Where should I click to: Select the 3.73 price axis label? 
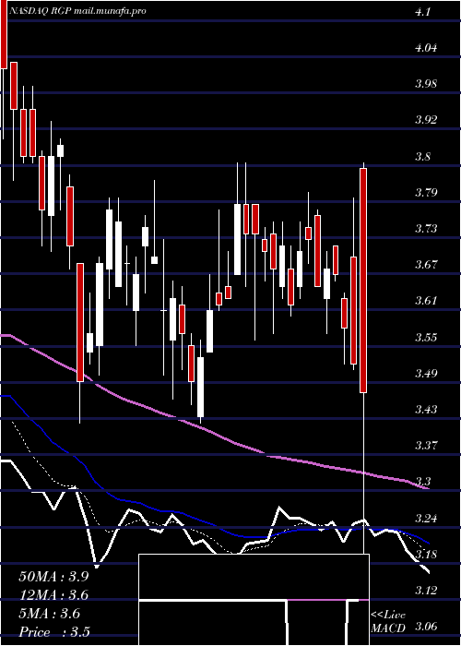point(426,228)
